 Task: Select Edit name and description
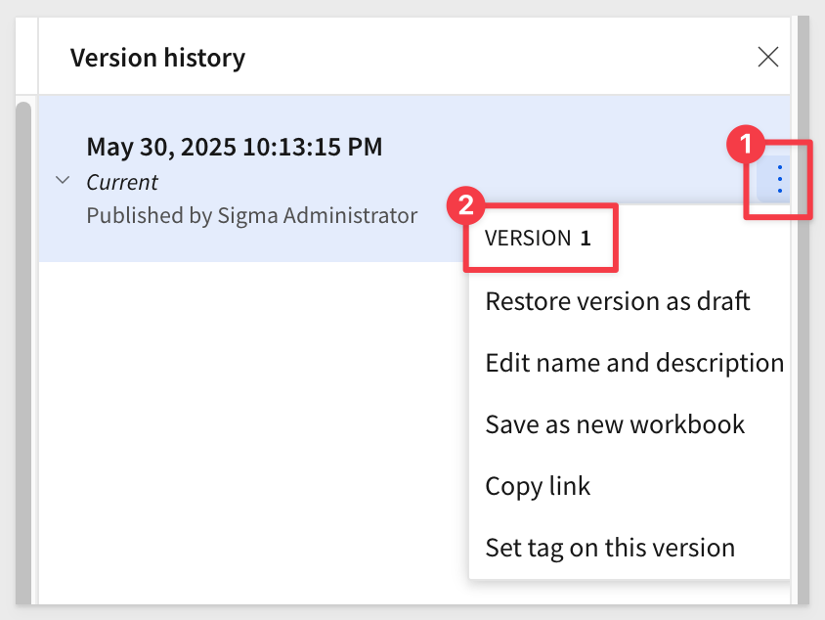click(x=634, y=363)
